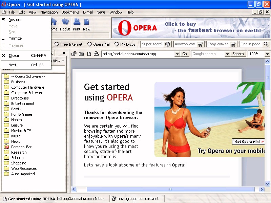Open the Web Resources bookmark folder
Screen dimensions: 271x203
point(20,168)
